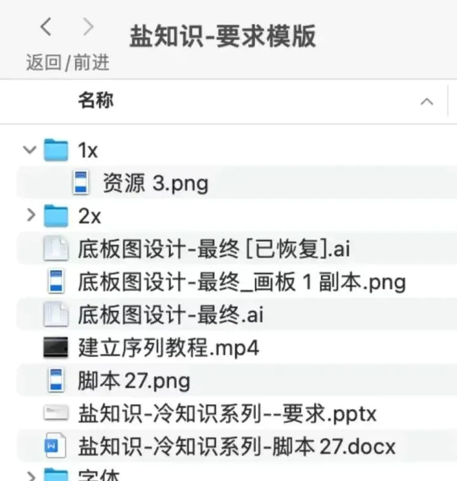The height and width of the screenshot is (481, 457).
Task: Expand the 2x folder
Action: (31, 214)
